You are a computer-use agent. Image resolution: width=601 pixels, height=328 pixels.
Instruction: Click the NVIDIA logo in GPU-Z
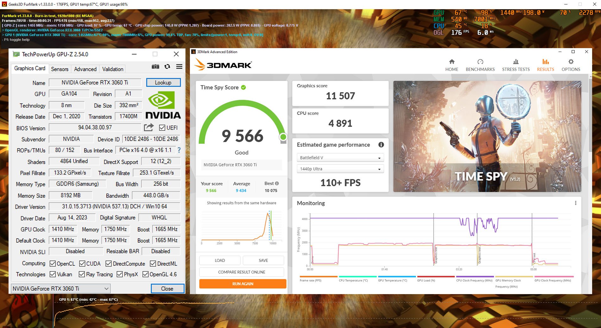(163, 105)
